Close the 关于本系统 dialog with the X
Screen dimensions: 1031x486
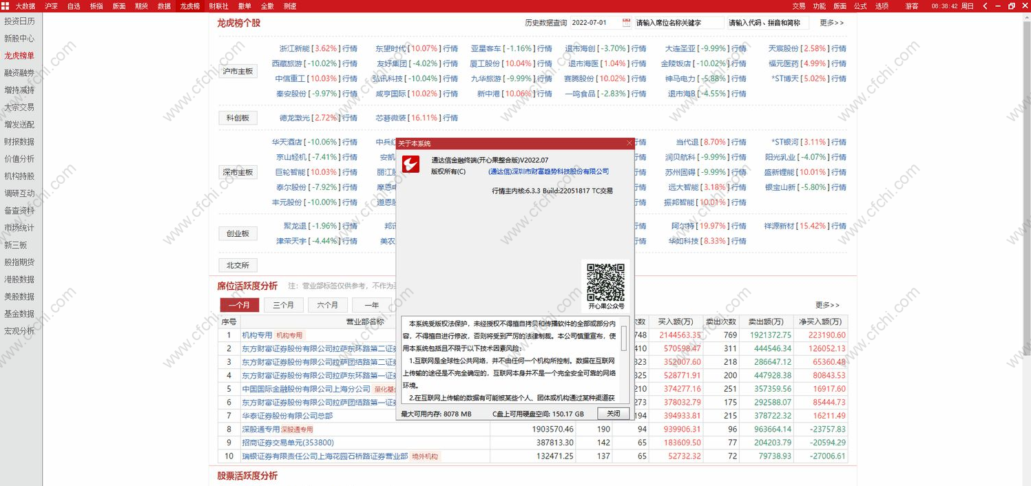[629, 143]
